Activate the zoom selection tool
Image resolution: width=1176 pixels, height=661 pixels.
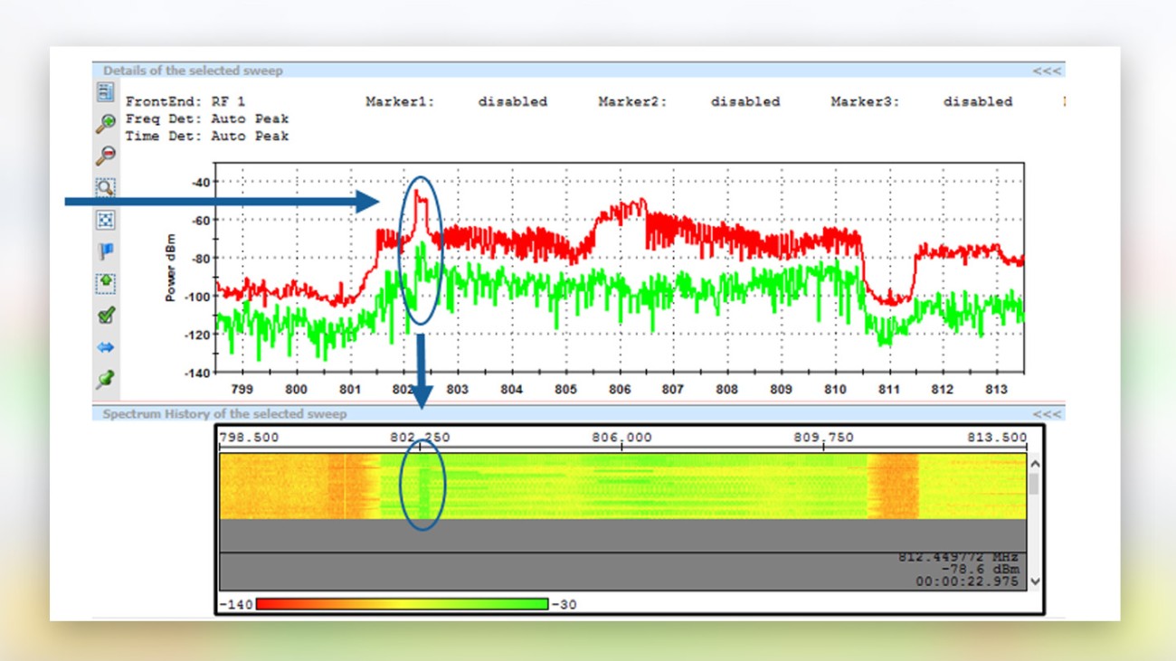104,187
